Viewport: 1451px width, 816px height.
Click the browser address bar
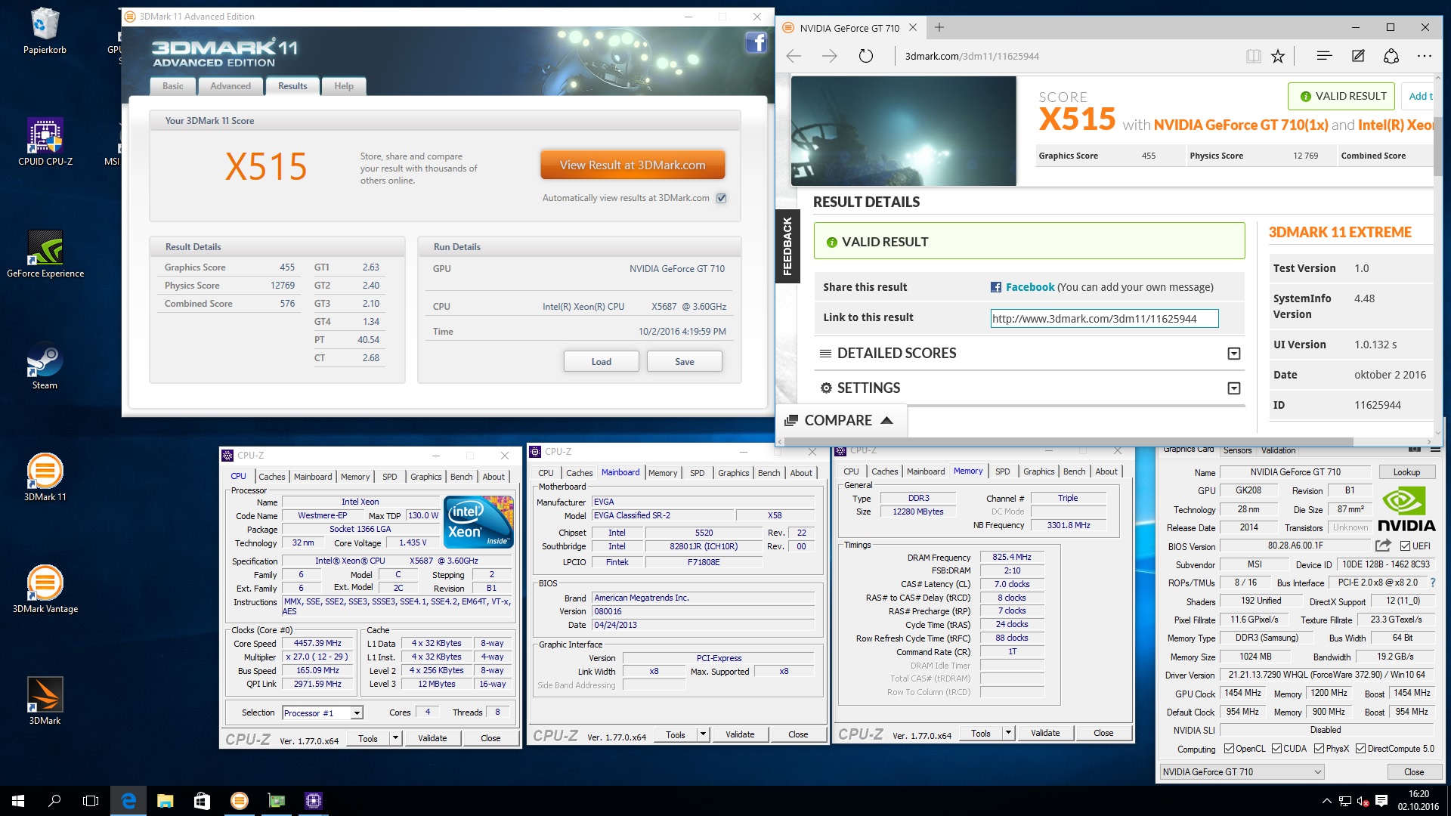[1066, 56]
